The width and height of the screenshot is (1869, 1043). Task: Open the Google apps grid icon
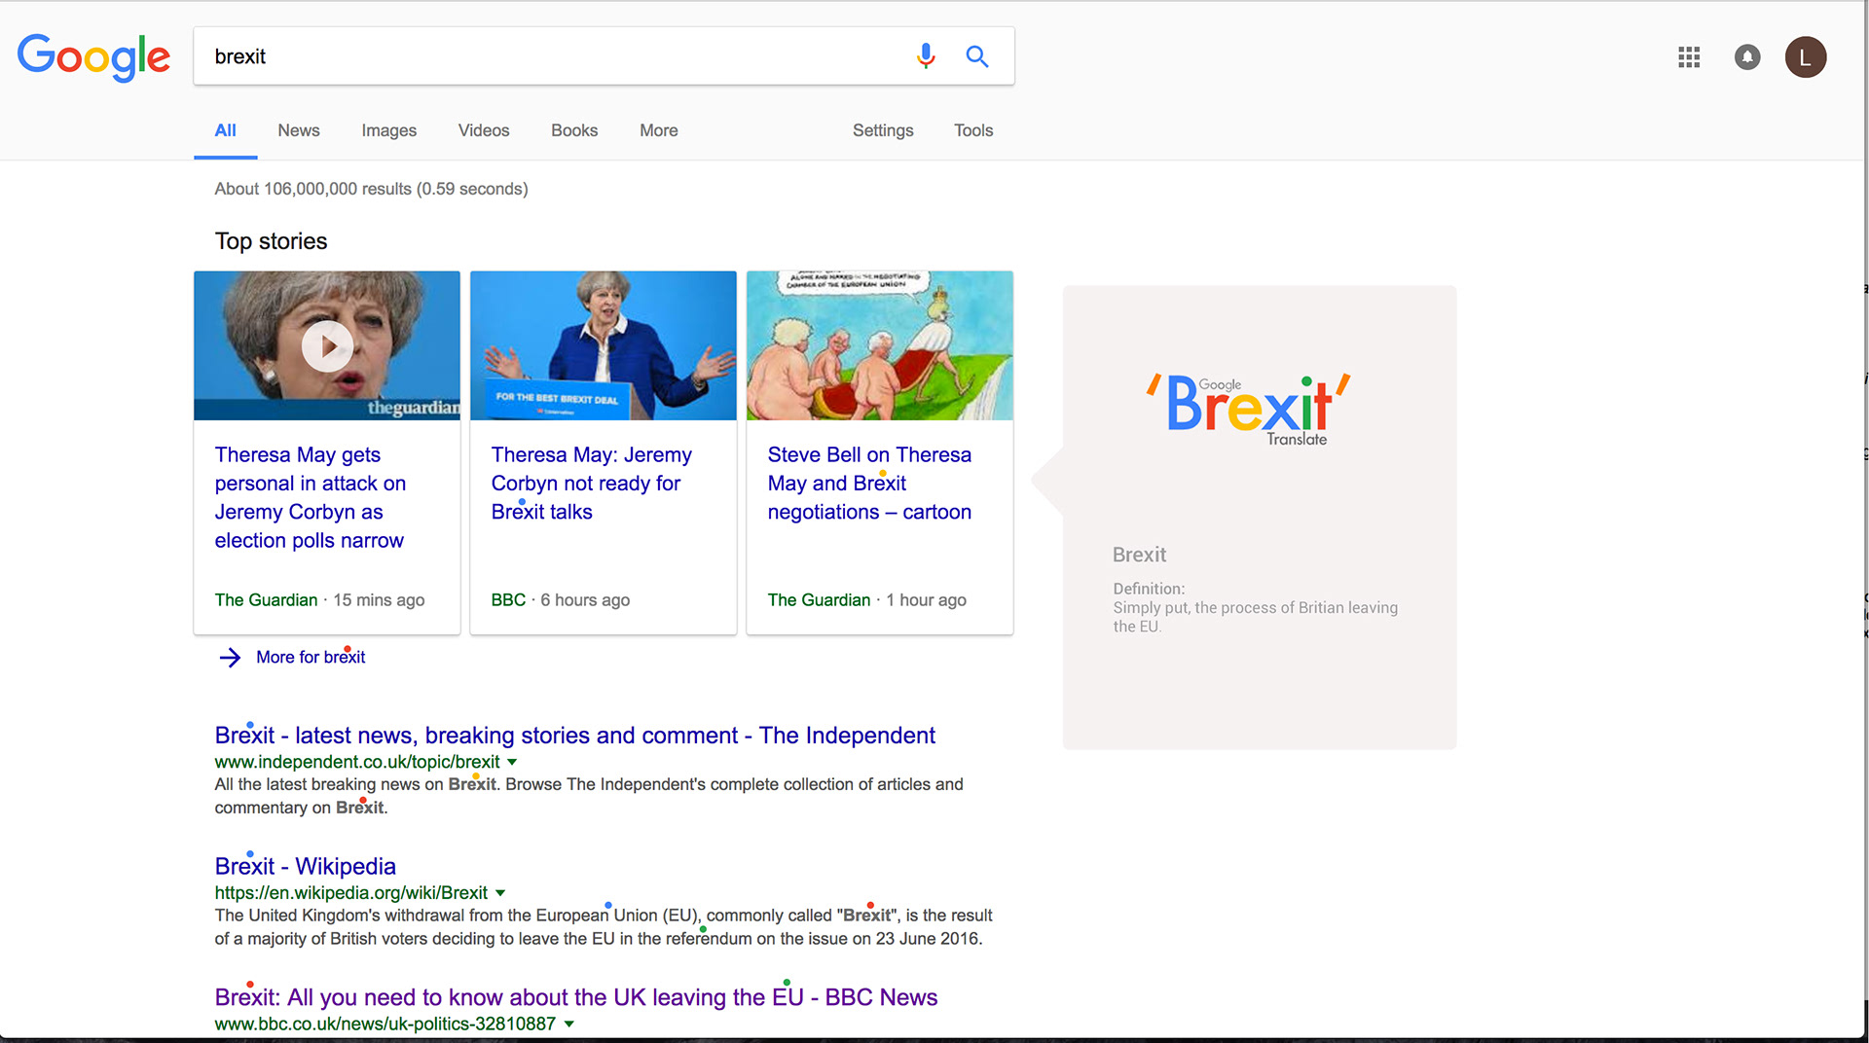[1689, 57]
